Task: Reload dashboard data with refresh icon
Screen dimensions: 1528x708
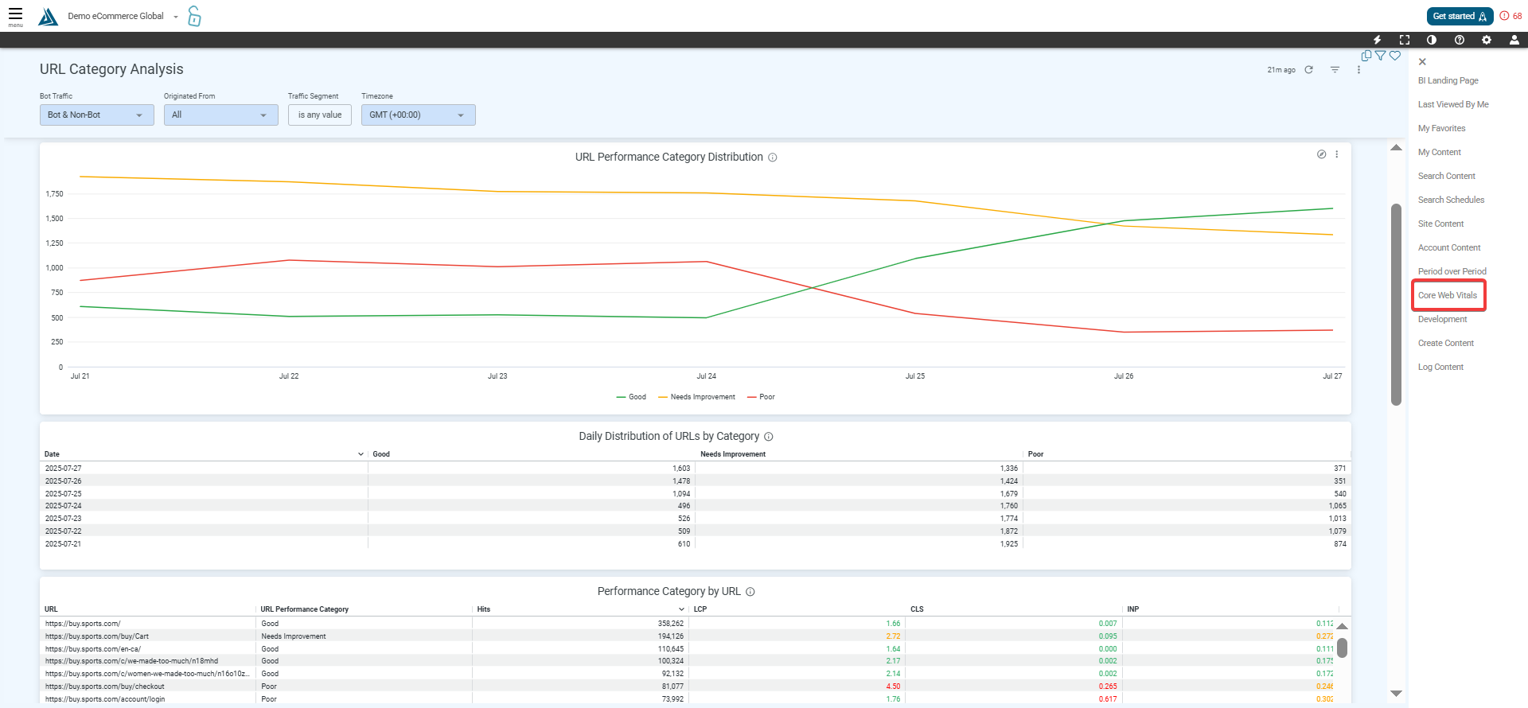Action: click(x=1308, y=70)
